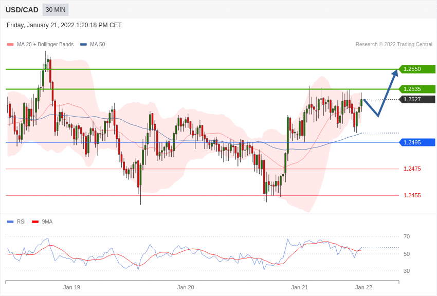Click the date and time text
Viewport: 437px width, 296px height.
(x=64, y=25)
